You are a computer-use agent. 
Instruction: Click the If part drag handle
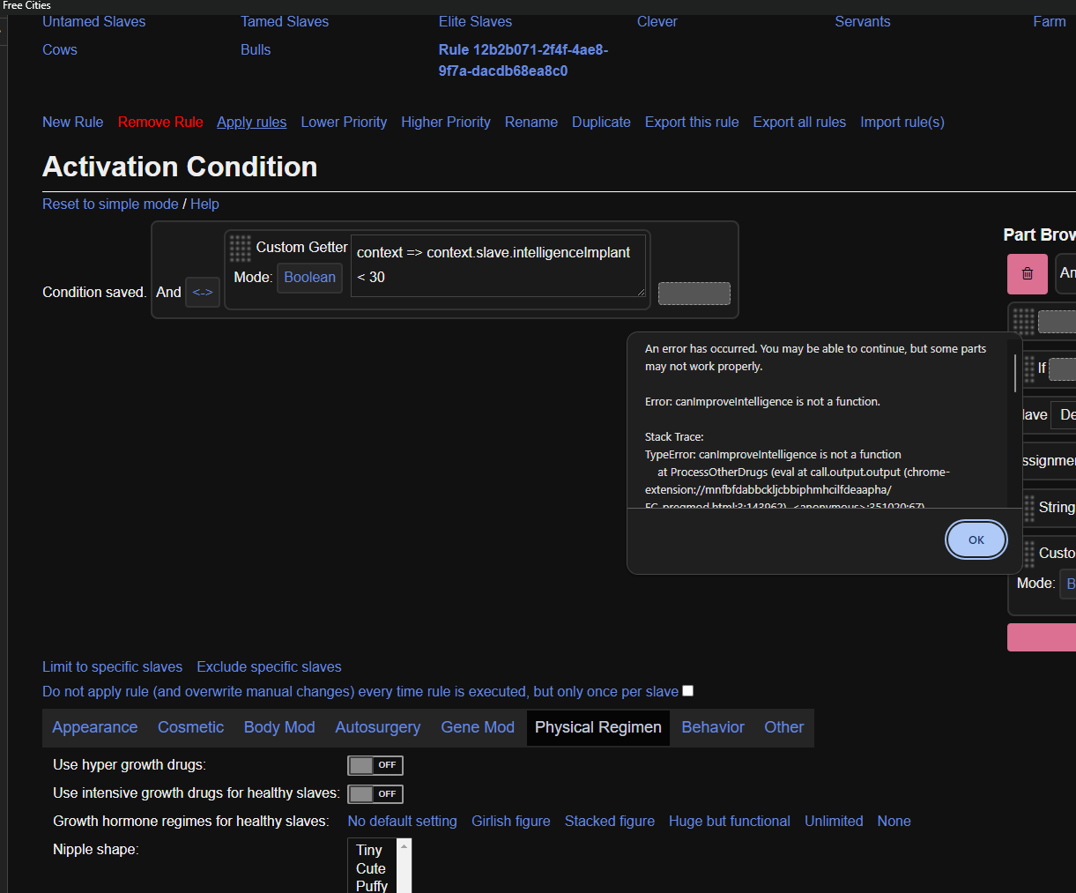(1029, 368)
